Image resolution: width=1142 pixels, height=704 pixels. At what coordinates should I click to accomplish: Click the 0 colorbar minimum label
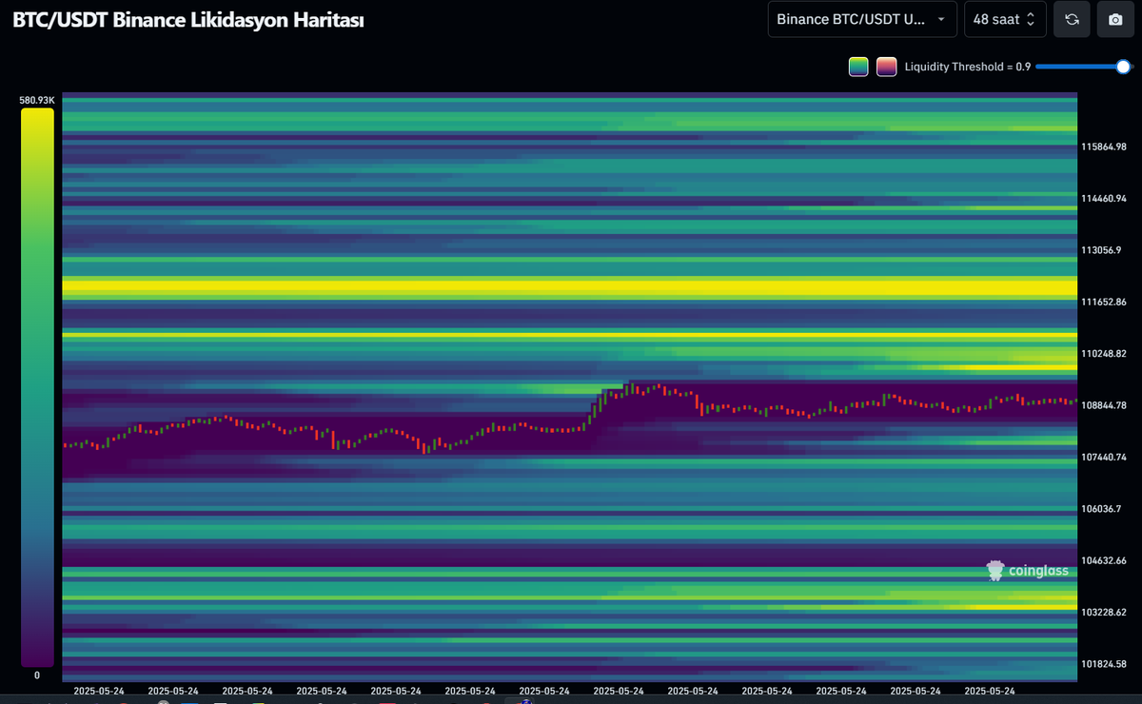pos(37,675)
